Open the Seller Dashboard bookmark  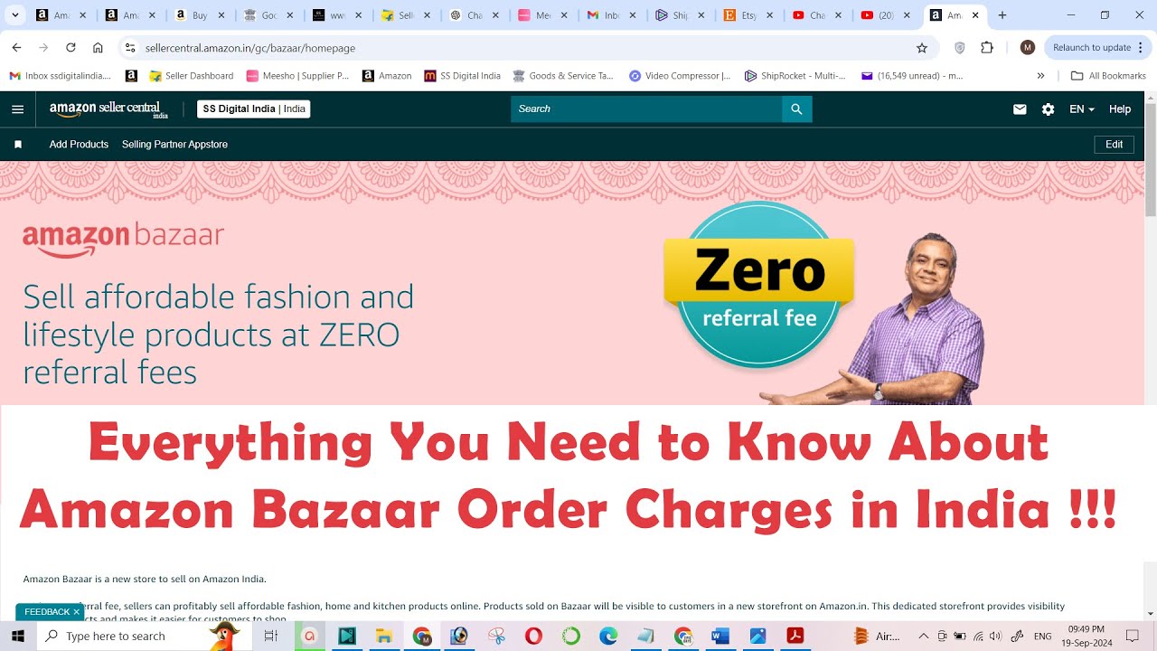(192, 76)
